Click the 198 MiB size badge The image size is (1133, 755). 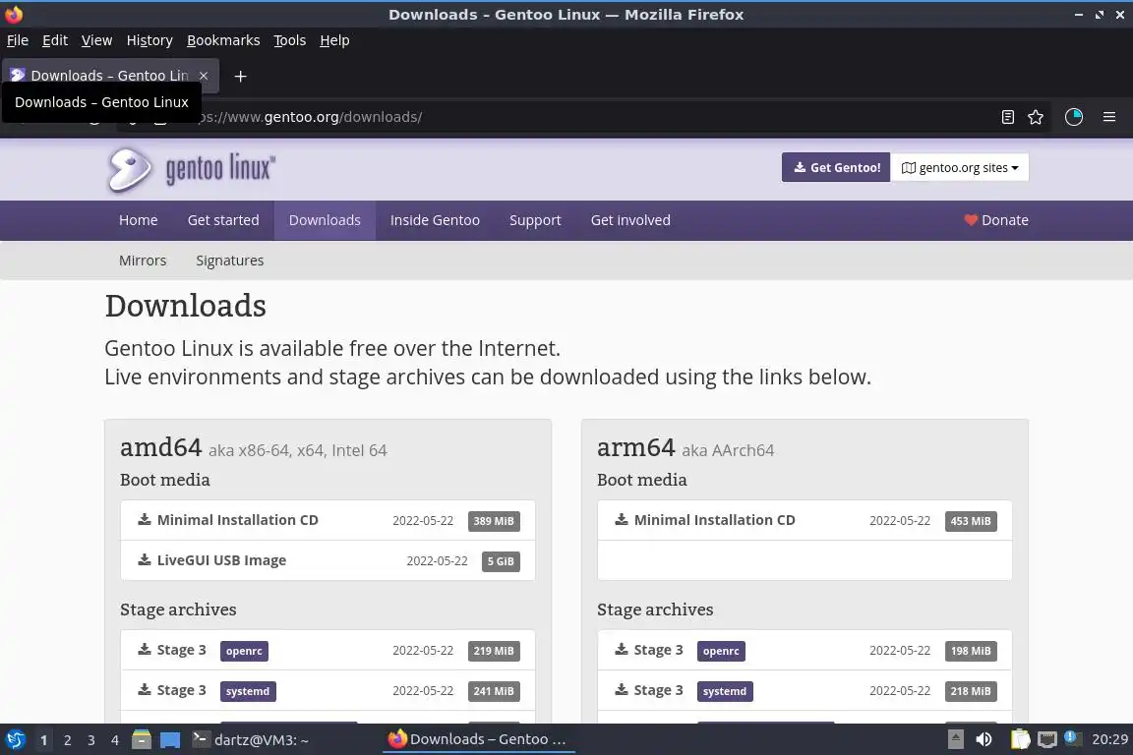[x=971, y=651]
